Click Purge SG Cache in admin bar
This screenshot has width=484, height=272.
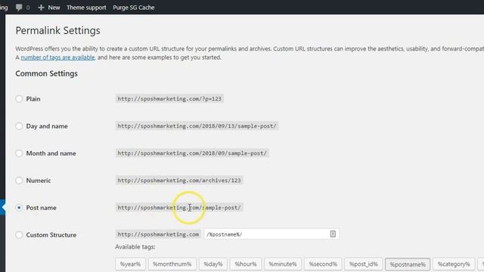pyautogui.click(x=133, y=8)
